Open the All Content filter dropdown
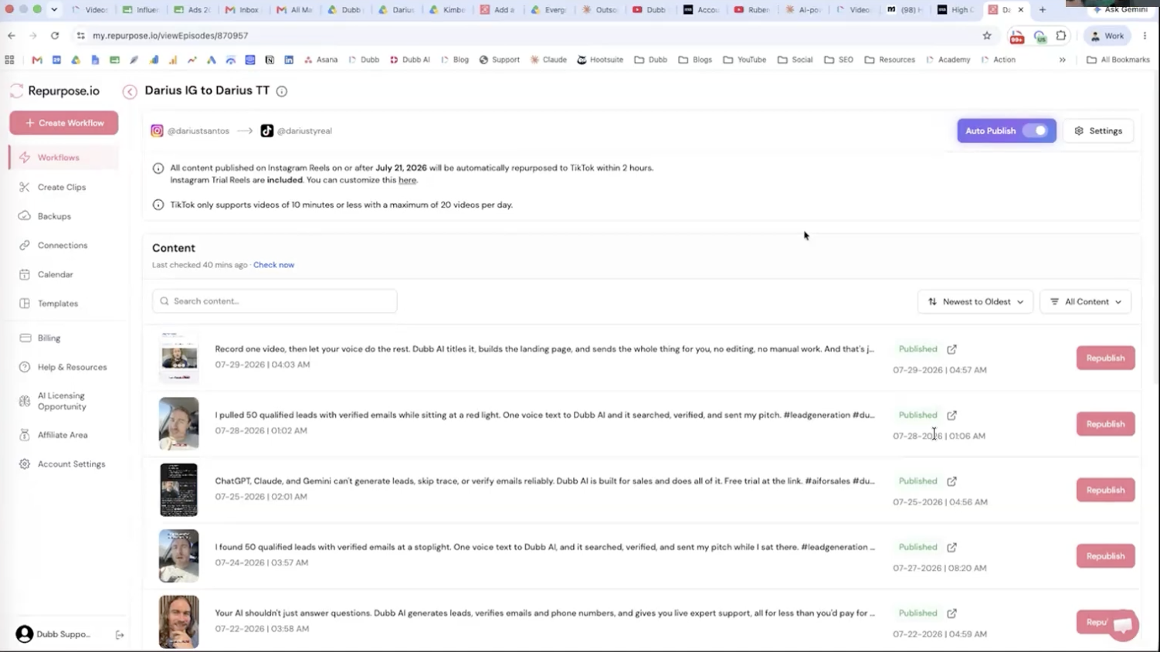 pos(1086,302)
